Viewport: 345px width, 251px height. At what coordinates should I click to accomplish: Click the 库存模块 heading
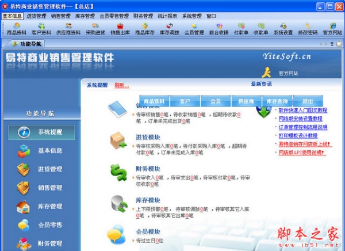[148, 200]
